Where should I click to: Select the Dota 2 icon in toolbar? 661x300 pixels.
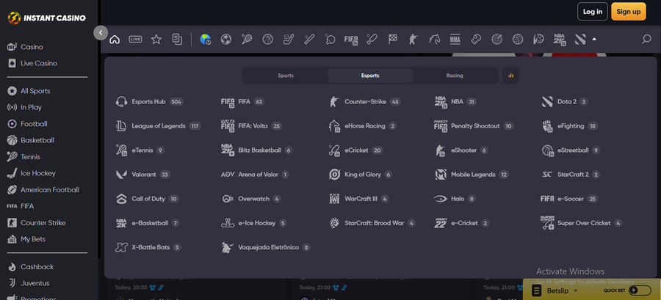580,39
